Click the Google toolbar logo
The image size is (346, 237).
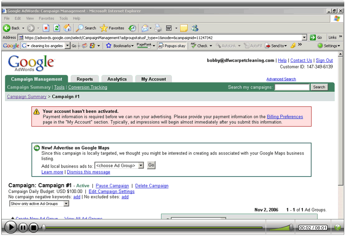point(11,46)
